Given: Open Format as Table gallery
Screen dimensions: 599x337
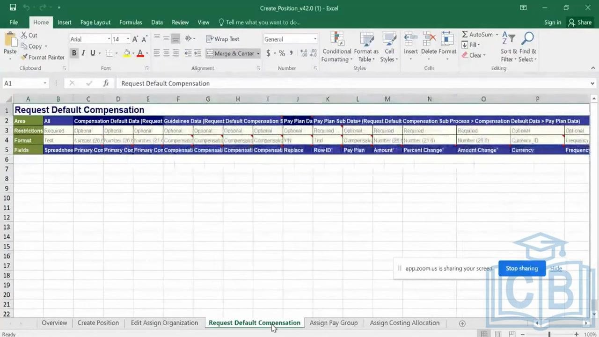Looking at the screenshot, I should coord(366,48).
